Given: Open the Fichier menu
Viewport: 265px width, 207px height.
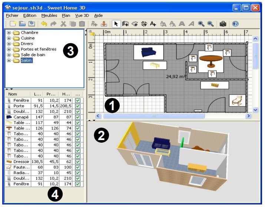Looking at the screenshot, I should tap(12, 16).
